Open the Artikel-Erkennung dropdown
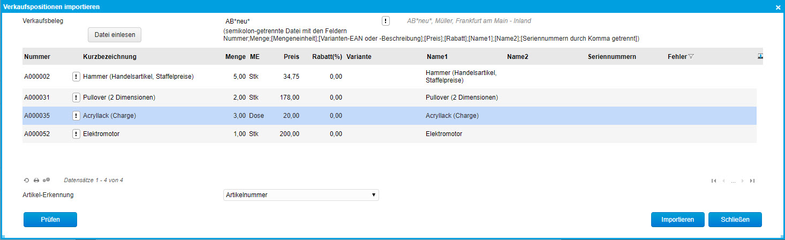The width and height of the screenshot is (785, 240). point(301,195)
